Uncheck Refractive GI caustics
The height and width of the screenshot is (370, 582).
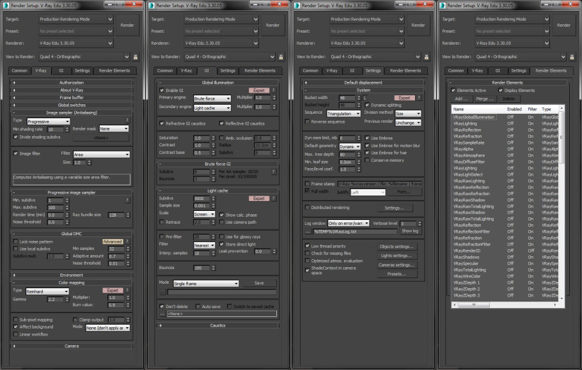point(162,123)
